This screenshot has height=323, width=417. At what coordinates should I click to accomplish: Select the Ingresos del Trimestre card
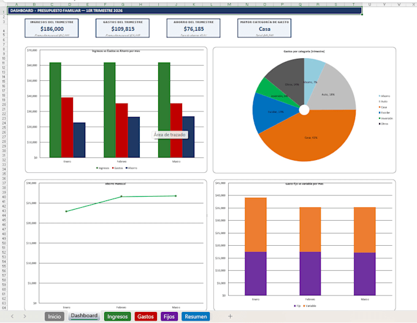coord(52,28)
